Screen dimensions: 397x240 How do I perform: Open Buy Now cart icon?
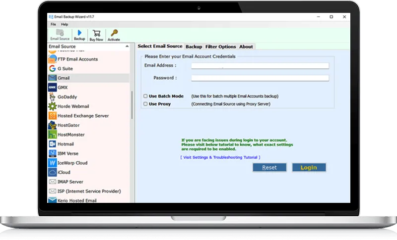pyautogui.click(x=96, y=33)
